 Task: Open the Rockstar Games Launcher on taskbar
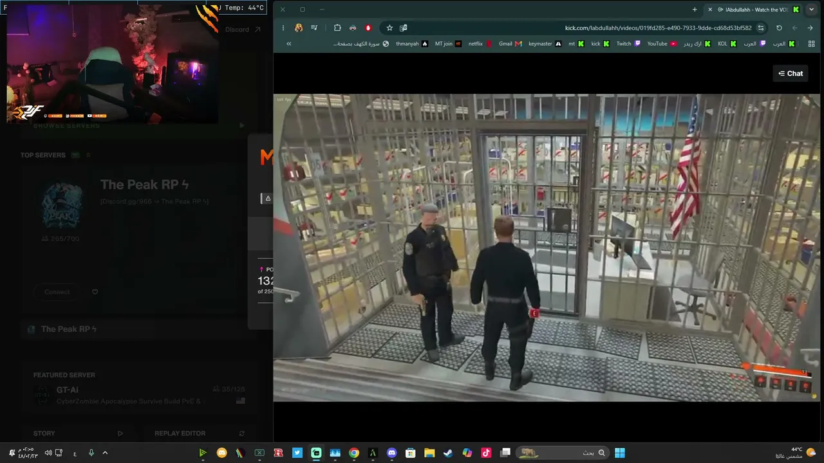point(279,453)
